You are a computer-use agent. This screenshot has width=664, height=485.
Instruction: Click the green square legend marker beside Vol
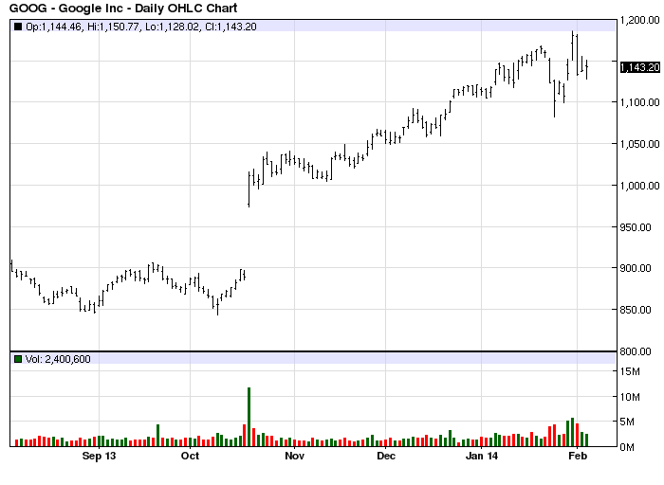tap(18, 359)
